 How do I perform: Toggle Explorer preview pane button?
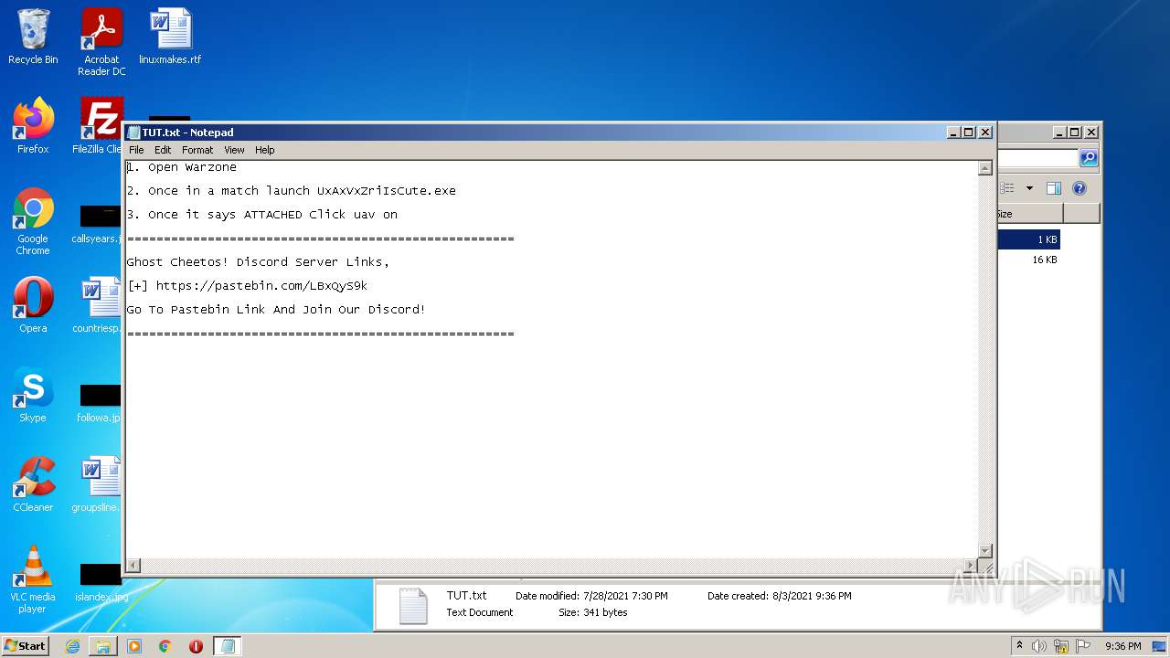(x=1053, y=188)
